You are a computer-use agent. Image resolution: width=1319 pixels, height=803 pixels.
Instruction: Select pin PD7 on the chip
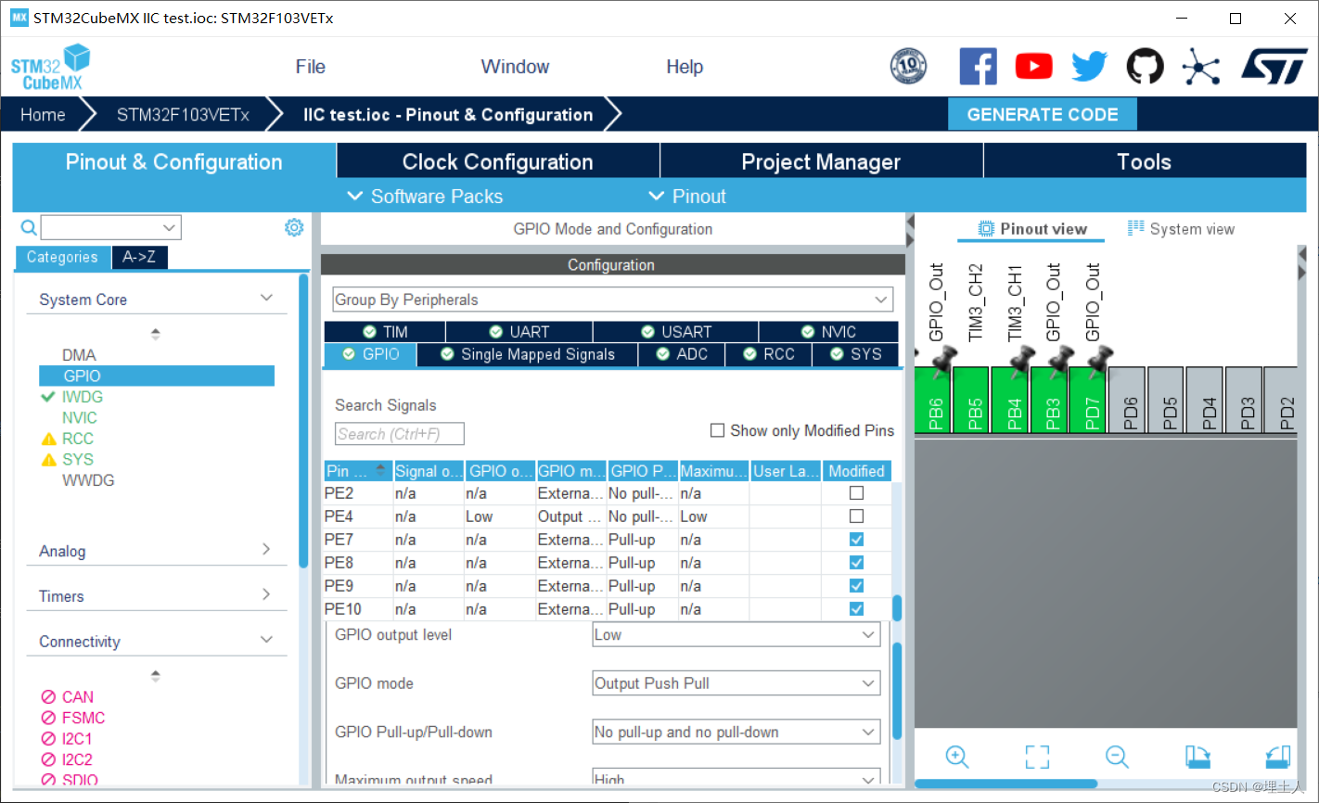[x=1087, y=400]
